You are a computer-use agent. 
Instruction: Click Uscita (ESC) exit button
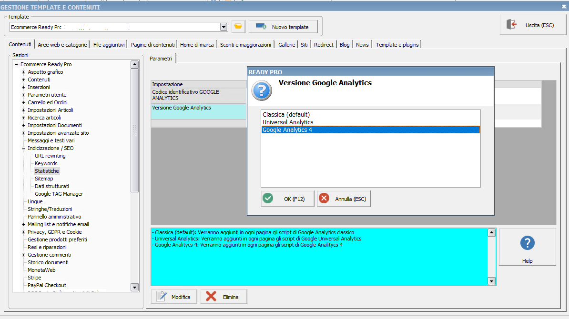(x=532, y=25)
